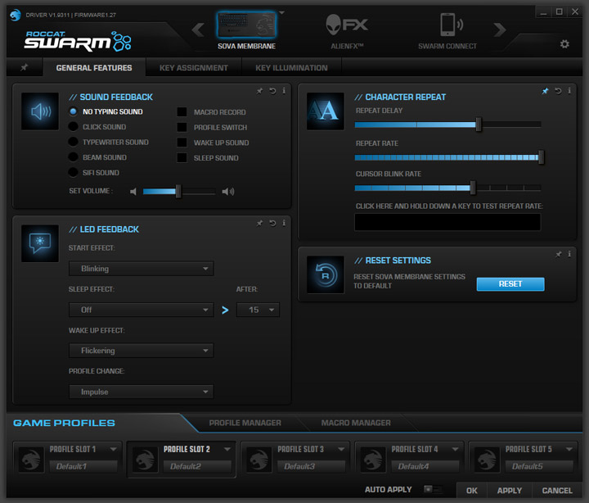
Task: Click the blue Reset button
Action: pyautogui.click(x=510, y=284)
